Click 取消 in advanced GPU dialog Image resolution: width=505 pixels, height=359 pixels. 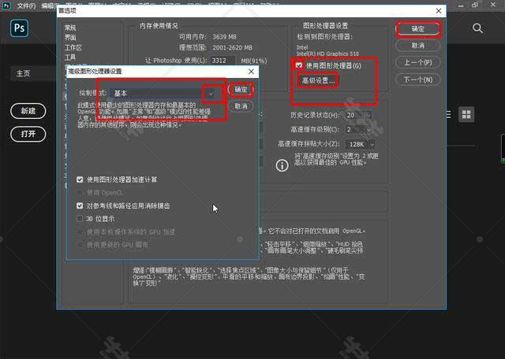click(x=241, y=106)
